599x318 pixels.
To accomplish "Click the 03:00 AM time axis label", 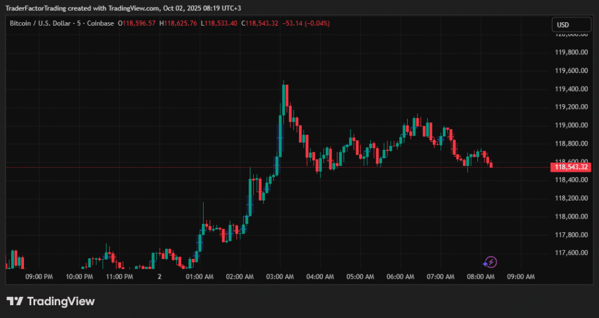I will pyautogui.click(x=280, y=276).
